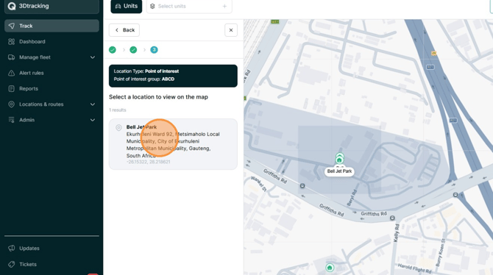Close the location panel with X
This screenshot has height=275, width=493.
click(x=231, y=30)
